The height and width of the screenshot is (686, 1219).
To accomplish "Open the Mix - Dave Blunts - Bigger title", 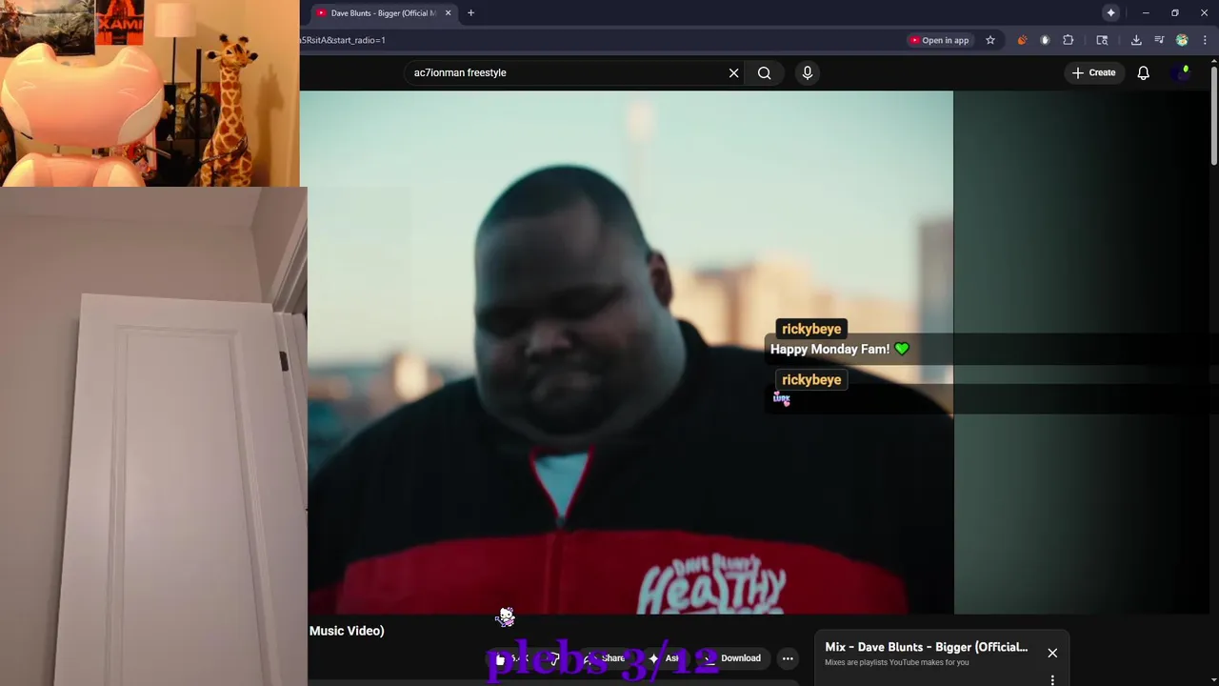I will point(927,647).
